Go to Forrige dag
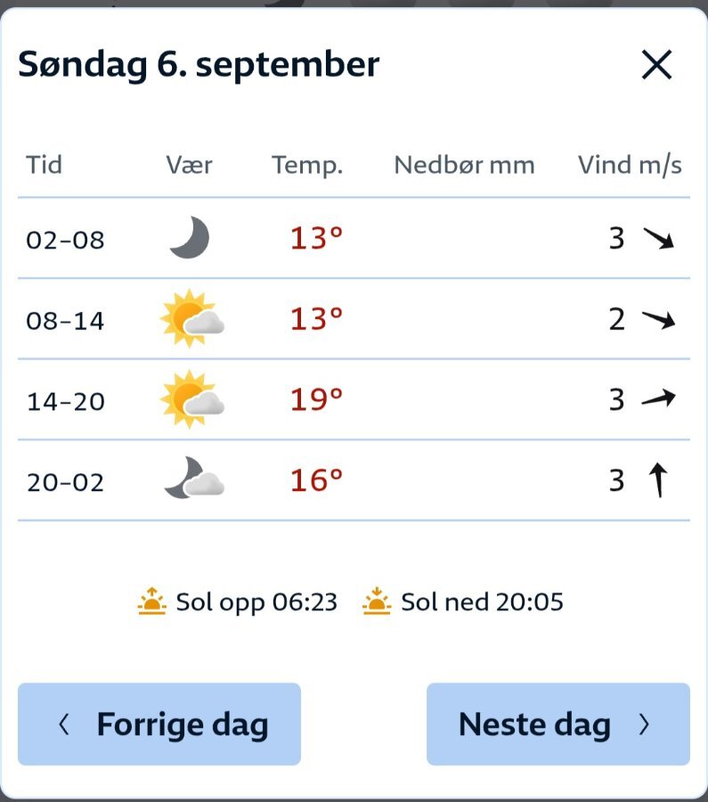Viewport: 708px width, 802px height. 159,724
